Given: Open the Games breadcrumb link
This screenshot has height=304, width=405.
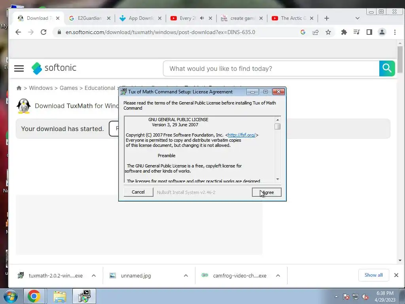Looking at the screenshot, I should click(x=68, y=88).
